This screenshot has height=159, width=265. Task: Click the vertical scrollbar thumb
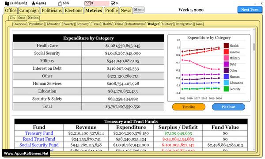[x=254, y=47]
